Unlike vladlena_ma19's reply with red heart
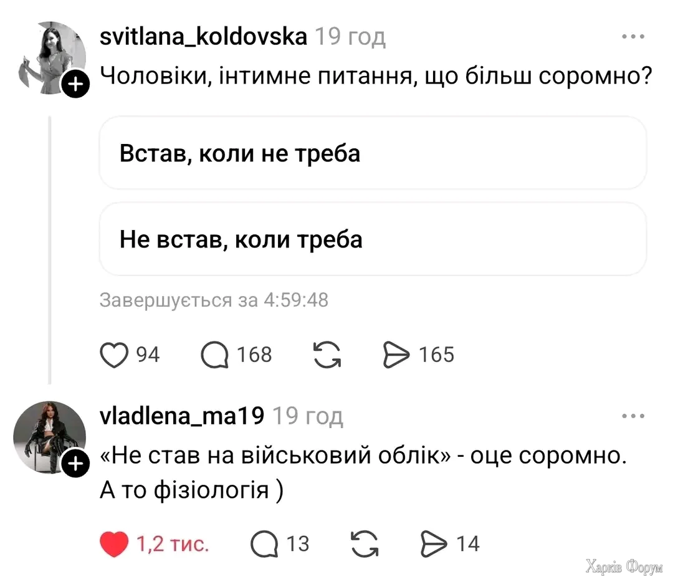The image size is (673, 582). [x=113, y=543]
